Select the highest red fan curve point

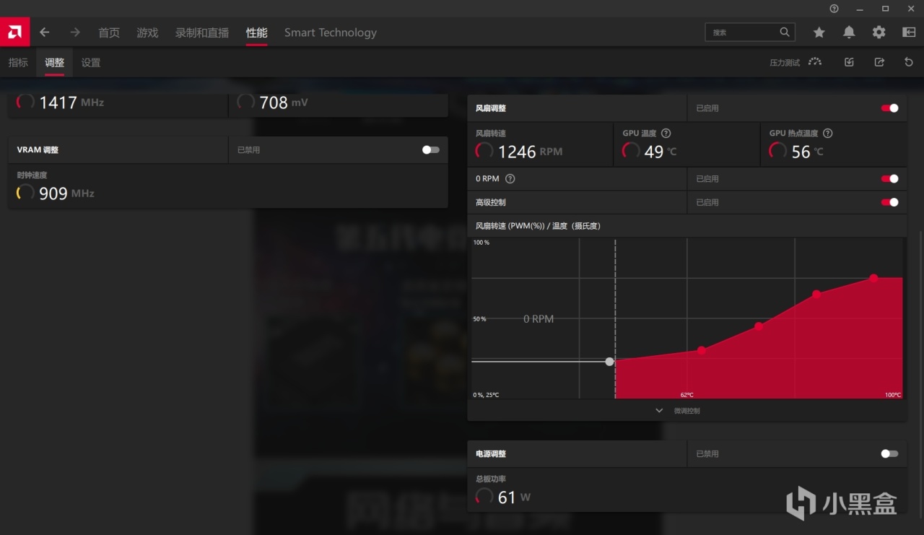[873, 278]
